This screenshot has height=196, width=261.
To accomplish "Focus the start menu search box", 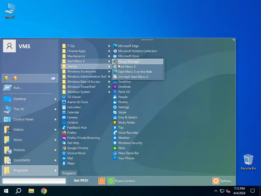I will coord(34,181).
